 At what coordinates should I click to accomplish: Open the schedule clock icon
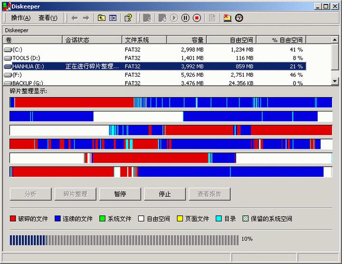pyautogui.click(x=239, y=18)
